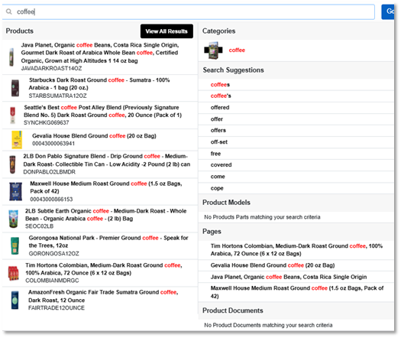Click yellow Gevalia bag thumbnail
The width and height of the screenshot is (401, 338).
17,140
